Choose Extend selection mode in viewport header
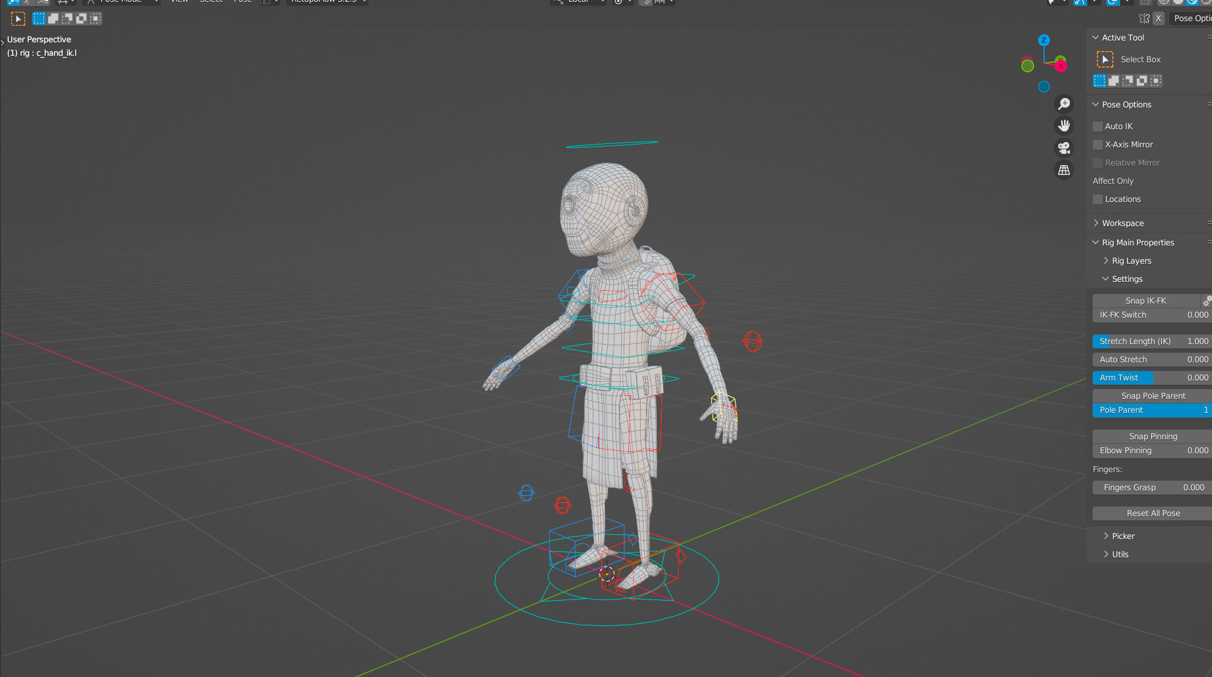This screenshot has width=1212, height=677. pyautogui.click(x=53, y=19)
